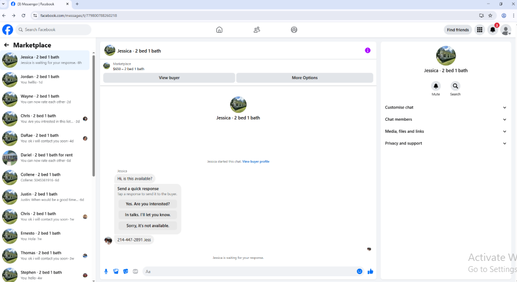This screenshot has width=517, height=282.
Task: Bookmark this page star icon
Action: [x=490, y=15]
